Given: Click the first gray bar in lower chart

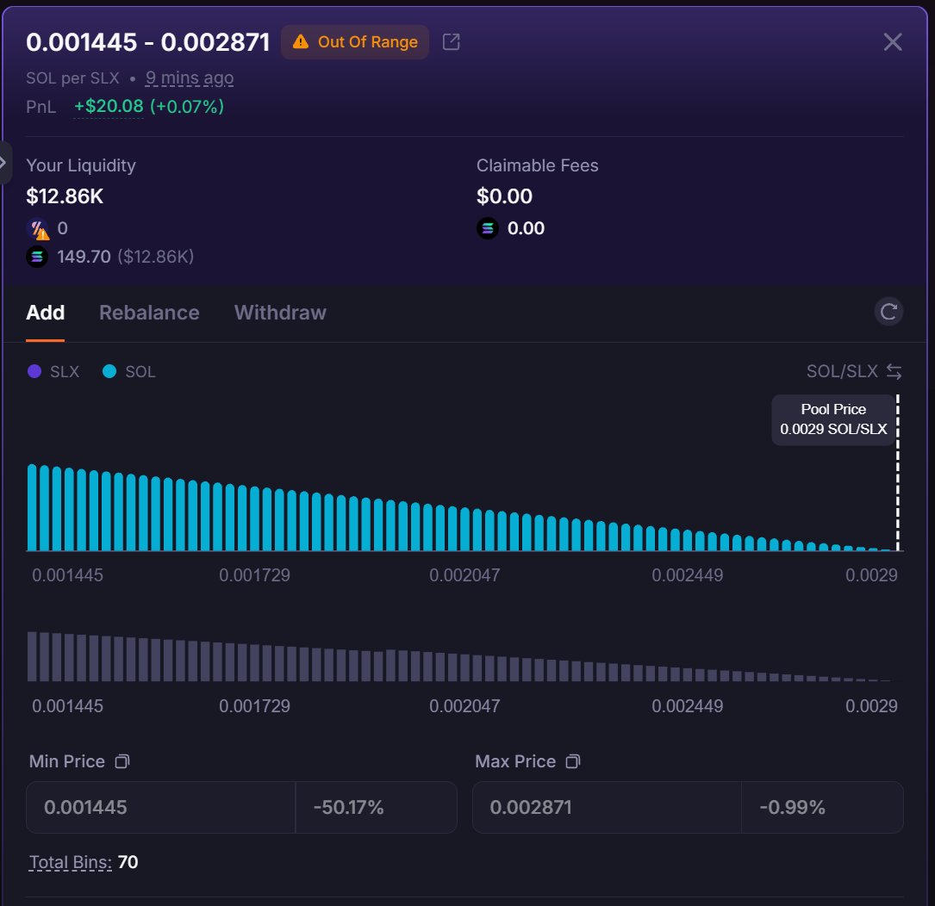Looking at the screenshot, I should [x=32, y=656].
